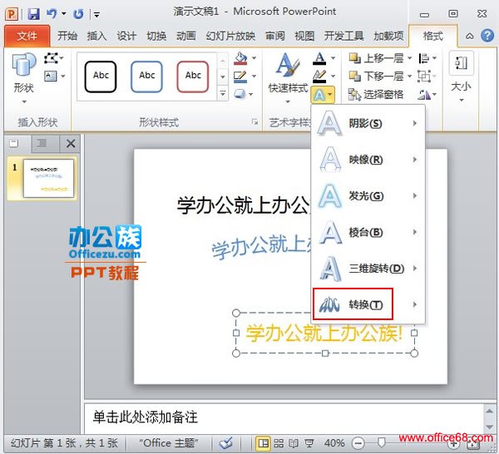Minimize the ribbon with caret icon
Image resolution: width=499 pixels, height=454 pixels.
coord(469,36)
